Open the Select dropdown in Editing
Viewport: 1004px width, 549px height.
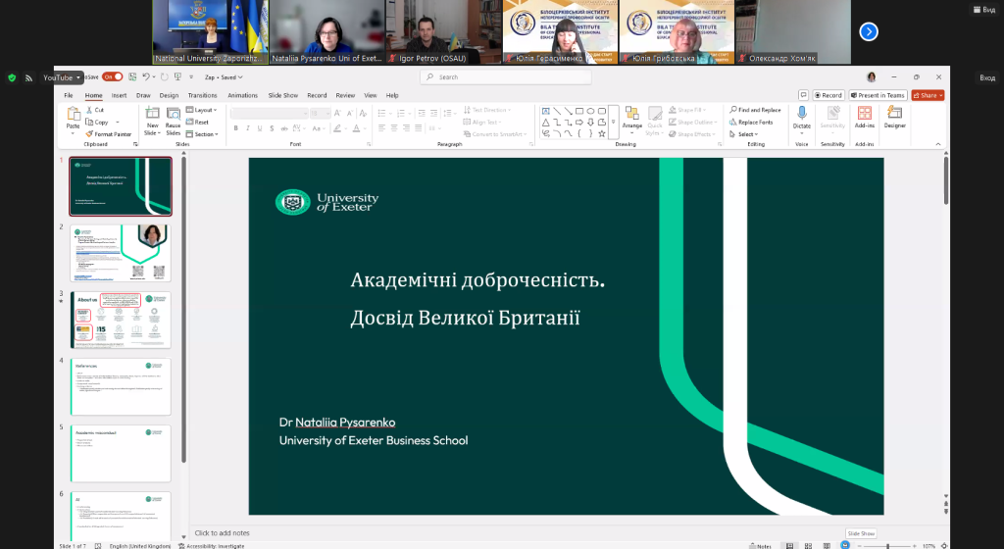[743, 134]
